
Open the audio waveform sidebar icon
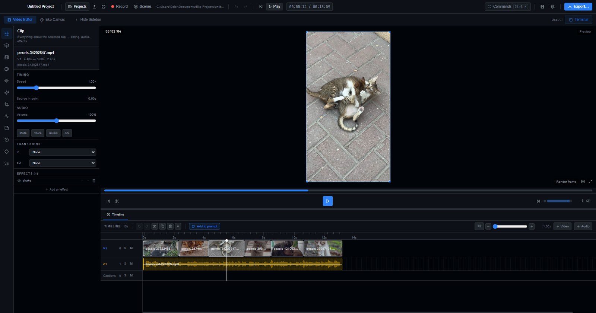tap(7, 81)
